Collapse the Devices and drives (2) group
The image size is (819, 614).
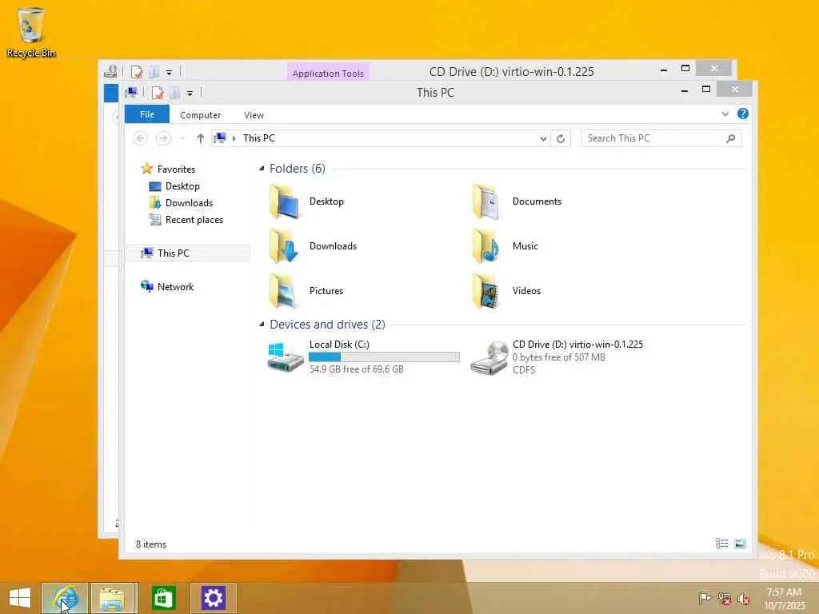click(262, 325)
